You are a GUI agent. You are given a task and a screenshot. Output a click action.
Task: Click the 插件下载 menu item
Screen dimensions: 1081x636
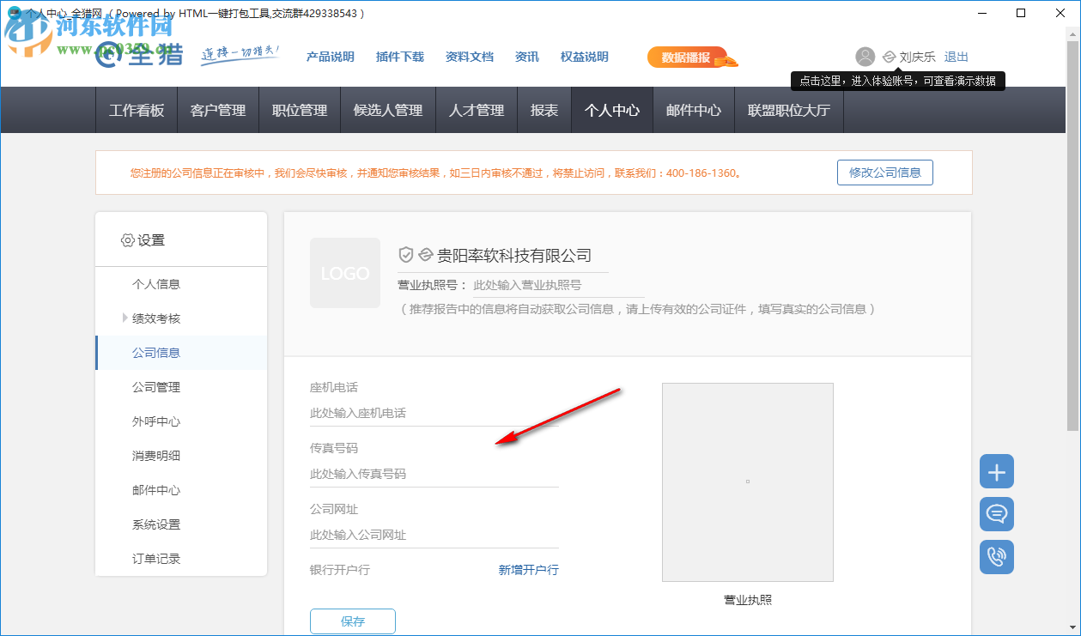pos(399,57)
